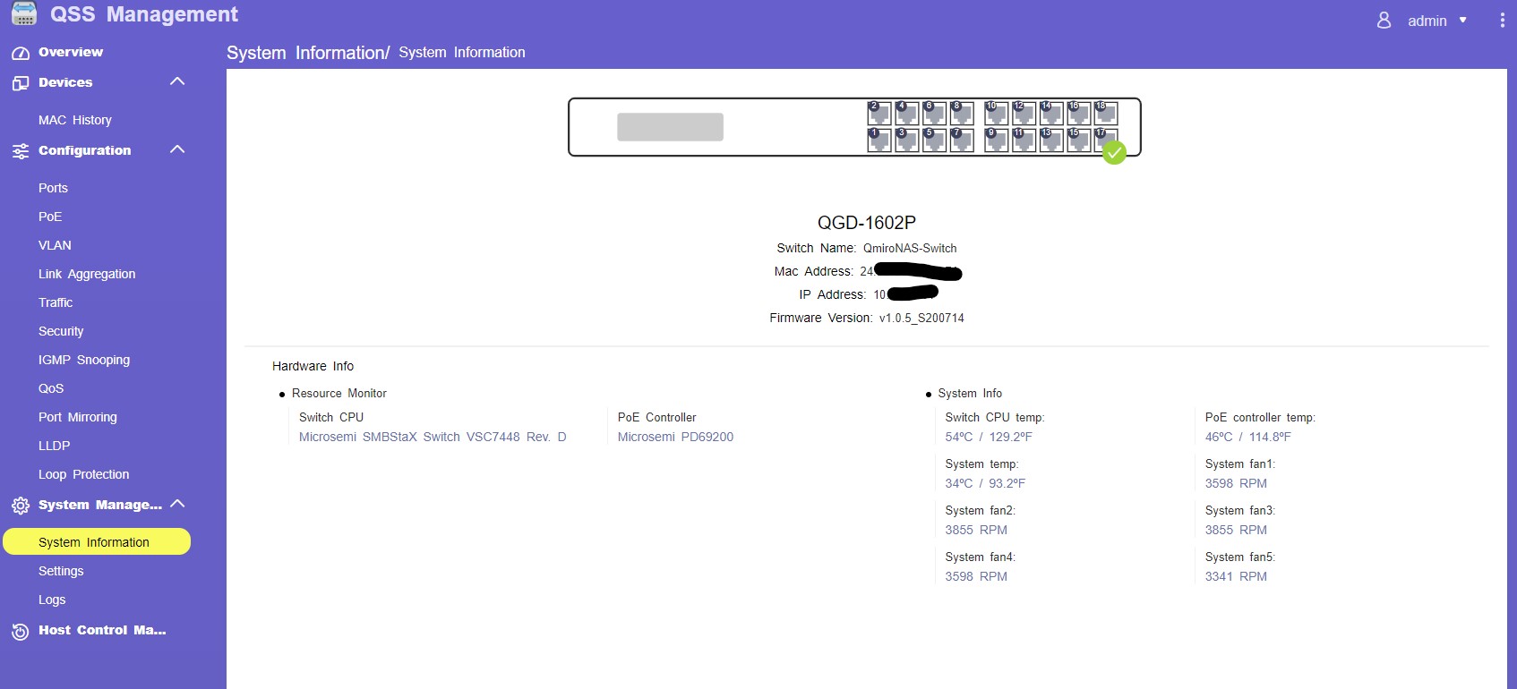Open the PoE configuration page
The height and width of the screenshot is (689, 1517).
pos(50,217)
